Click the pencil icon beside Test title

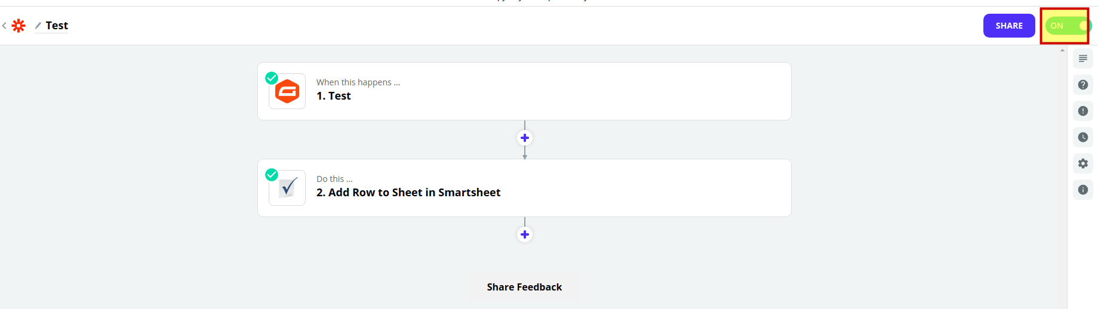[38, 26]
